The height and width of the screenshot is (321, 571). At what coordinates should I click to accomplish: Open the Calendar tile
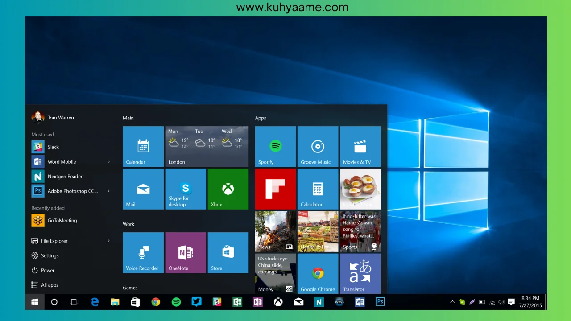click(143, 147)
